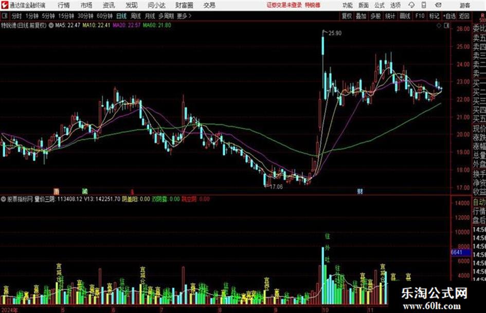486x313 pixels.
Task: Open the 资讯 menu
Action: 109,5
